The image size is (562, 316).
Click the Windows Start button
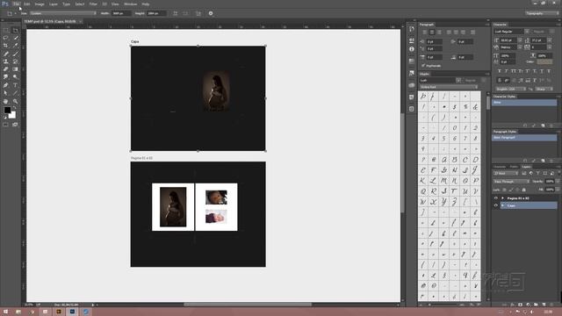(5, 312)
